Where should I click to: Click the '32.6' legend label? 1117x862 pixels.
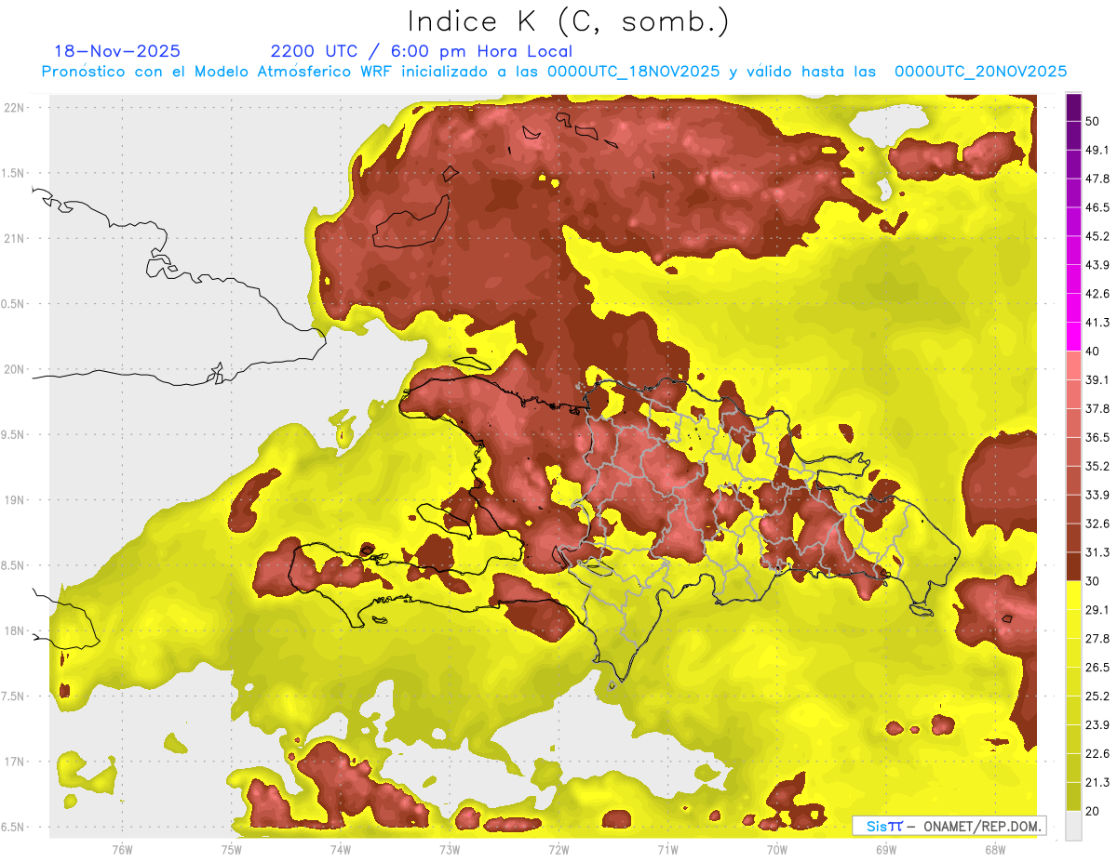click(x=1097, y=524)
